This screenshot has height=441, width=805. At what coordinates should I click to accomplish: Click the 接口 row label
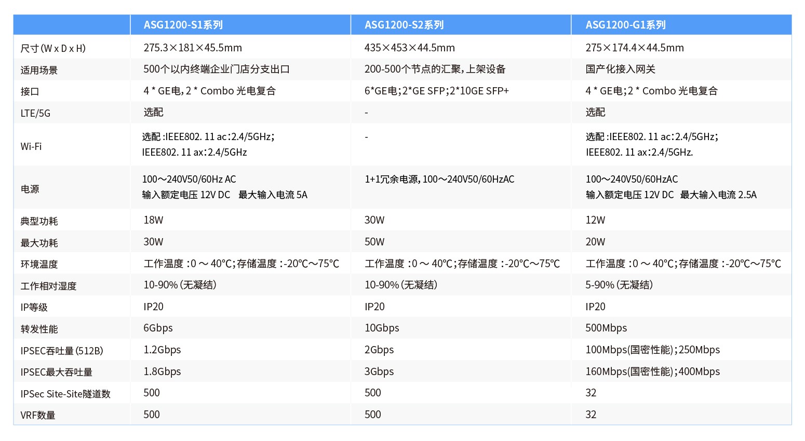[x=30, y=91]
